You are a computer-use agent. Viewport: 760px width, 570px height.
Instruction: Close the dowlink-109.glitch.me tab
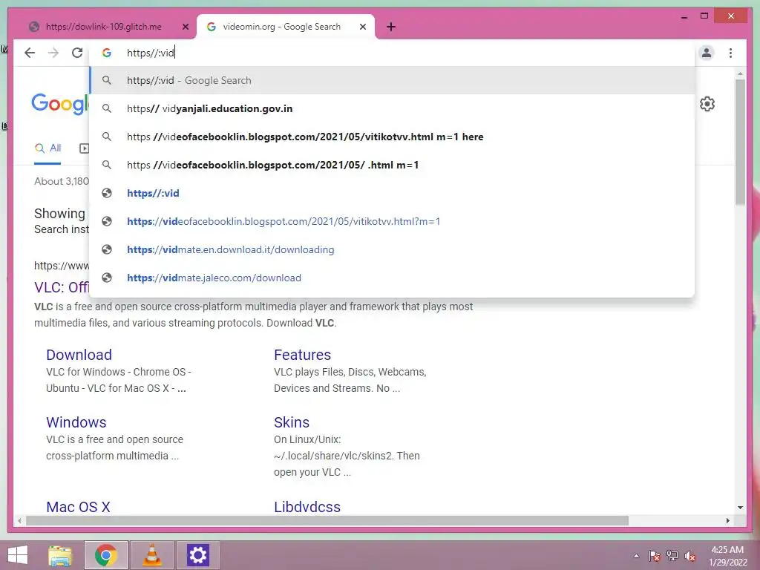185,27
